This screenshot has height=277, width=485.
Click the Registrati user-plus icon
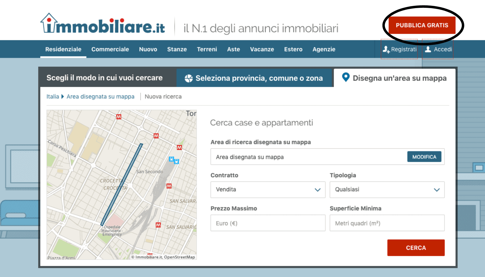pyautogui.click(x=386, y=49)
